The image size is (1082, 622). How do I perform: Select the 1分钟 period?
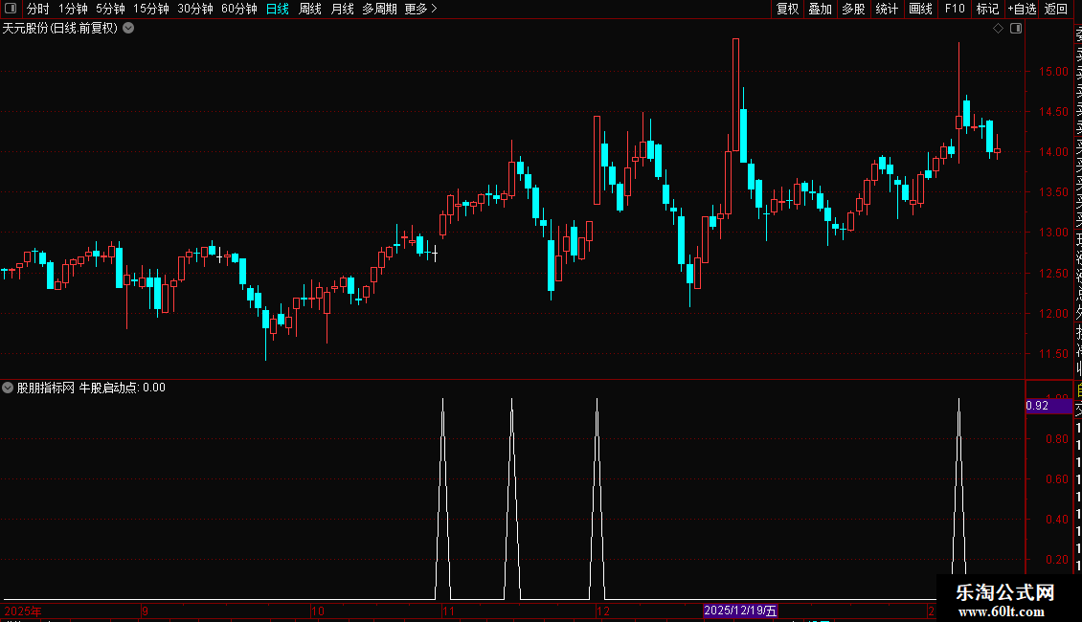pos(73,9)
